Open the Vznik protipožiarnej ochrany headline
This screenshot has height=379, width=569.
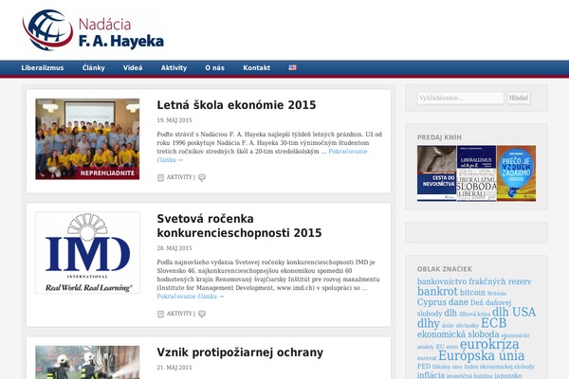240,352
